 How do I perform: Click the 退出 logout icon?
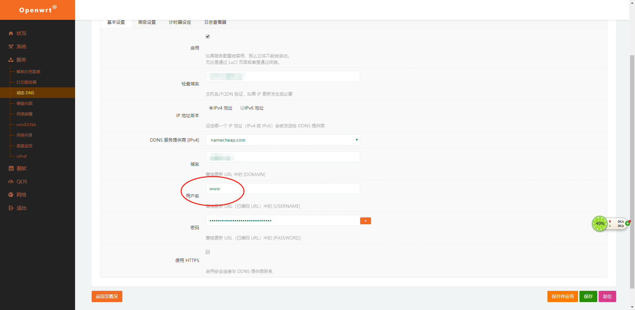coord(11,208)
